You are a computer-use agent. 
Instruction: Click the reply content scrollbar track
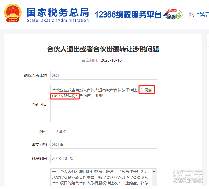click(154, 180)
